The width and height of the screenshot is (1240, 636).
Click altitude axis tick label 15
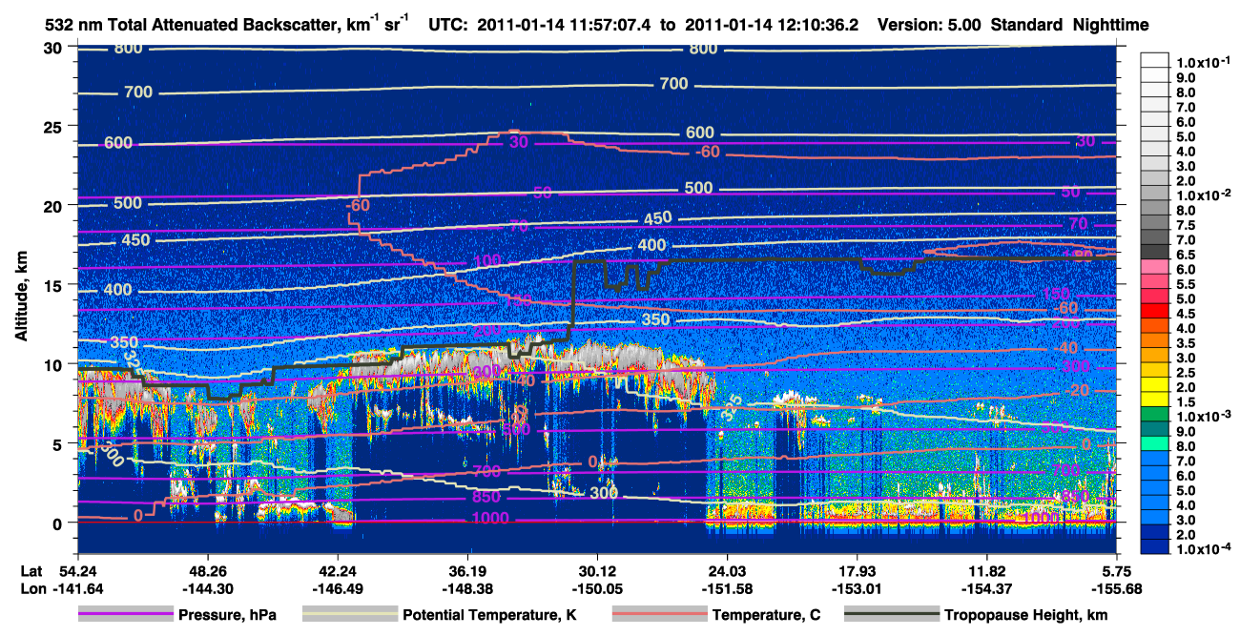coord(56,285)
